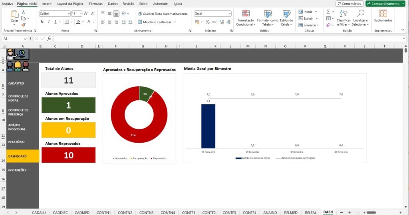
Task: Click the Comentários button
Action: click(x=349, y=4)
